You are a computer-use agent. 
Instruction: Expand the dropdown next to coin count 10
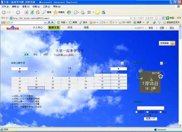click(x=98, y=23)
